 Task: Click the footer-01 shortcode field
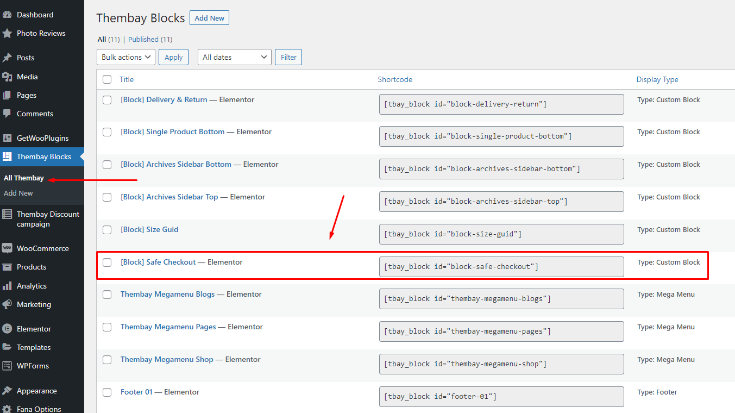point(501,397)
